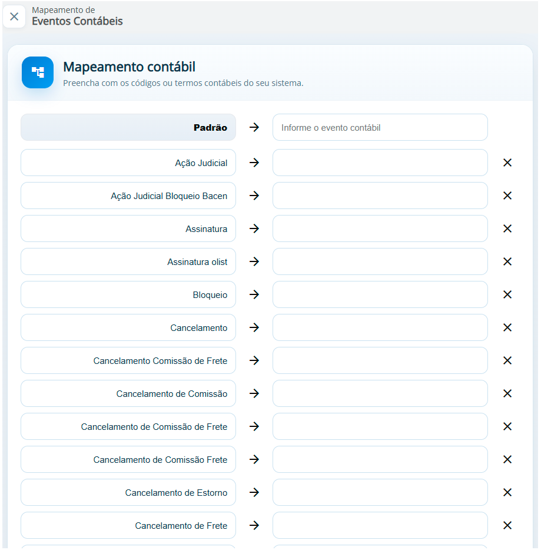Select the Ação Judicial label field
541x550 pixels.
[x=128, y=163]
